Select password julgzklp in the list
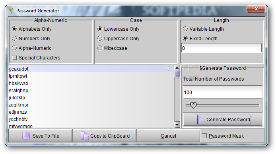The height and width of the screenshot is (154, 276). 91,98
